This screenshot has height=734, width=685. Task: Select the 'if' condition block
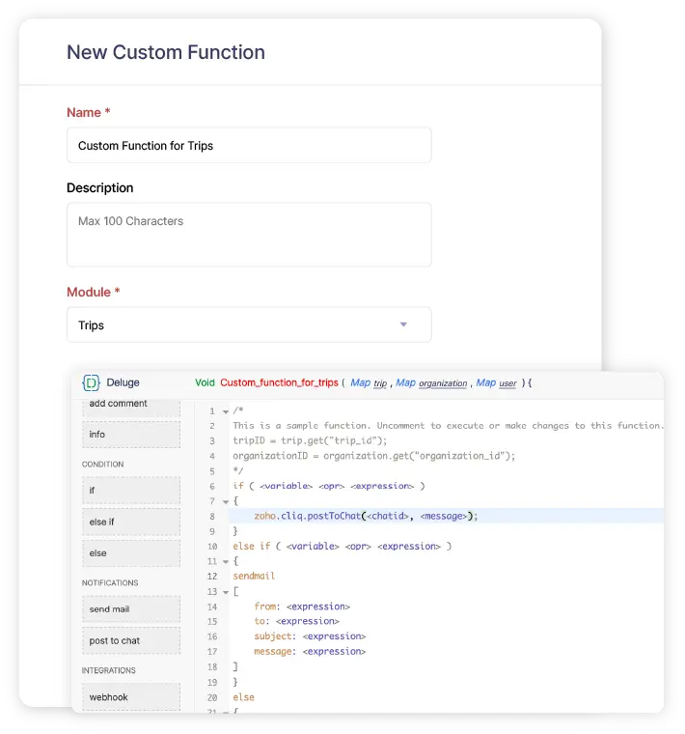131,490
